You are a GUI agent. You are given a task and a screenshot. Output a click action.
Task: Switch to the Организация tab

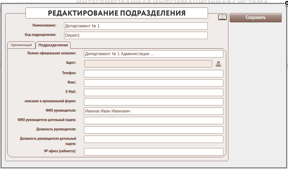pos(21,45)
